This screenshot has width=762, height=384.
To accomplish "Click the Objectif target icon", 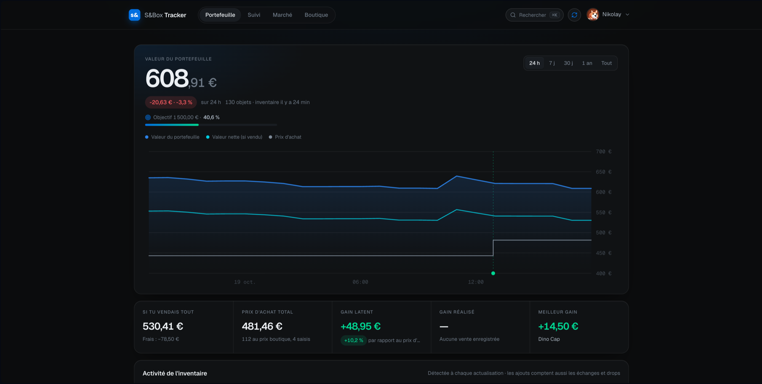I will [x=148, y=117].
